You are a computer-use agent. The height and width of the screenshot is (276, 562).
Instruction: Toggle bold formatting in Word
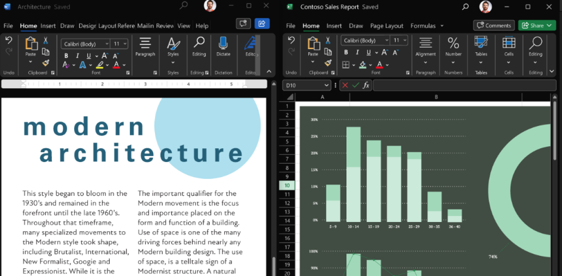(66, 56)
